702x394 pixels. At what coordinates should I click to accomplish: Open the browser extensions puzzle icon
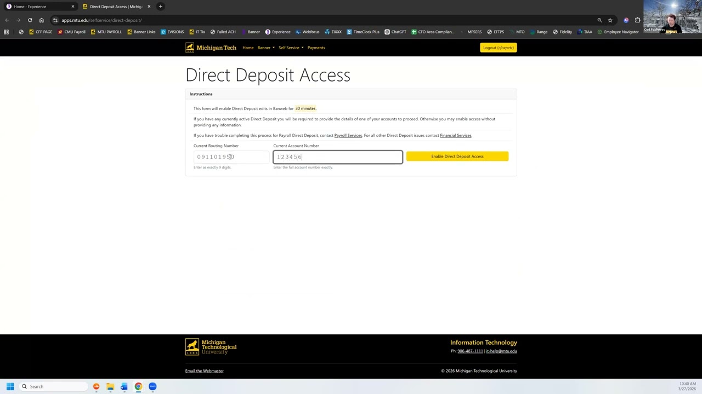637,20
